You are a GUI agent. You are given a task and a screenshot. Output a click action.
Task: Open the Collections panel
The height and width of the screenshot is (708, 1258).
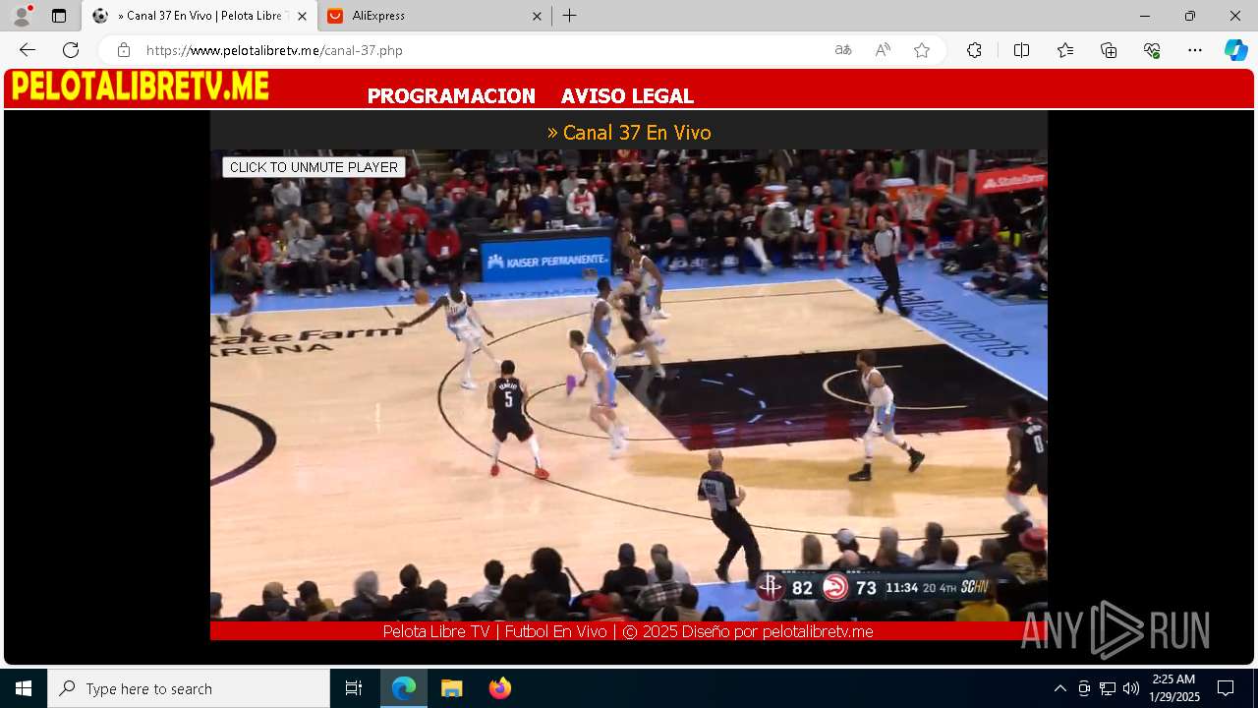point(1109,50)
